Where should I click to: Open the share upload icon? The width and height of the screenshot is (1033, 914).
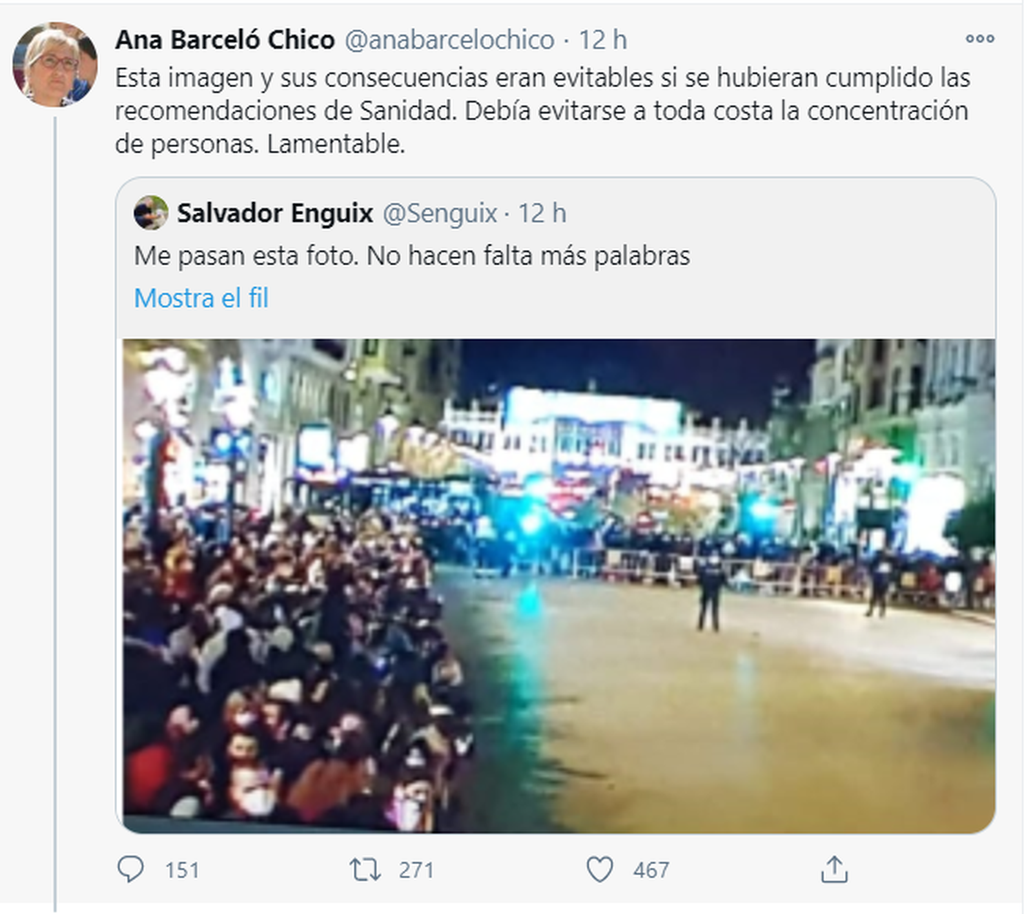coord(834,869)
